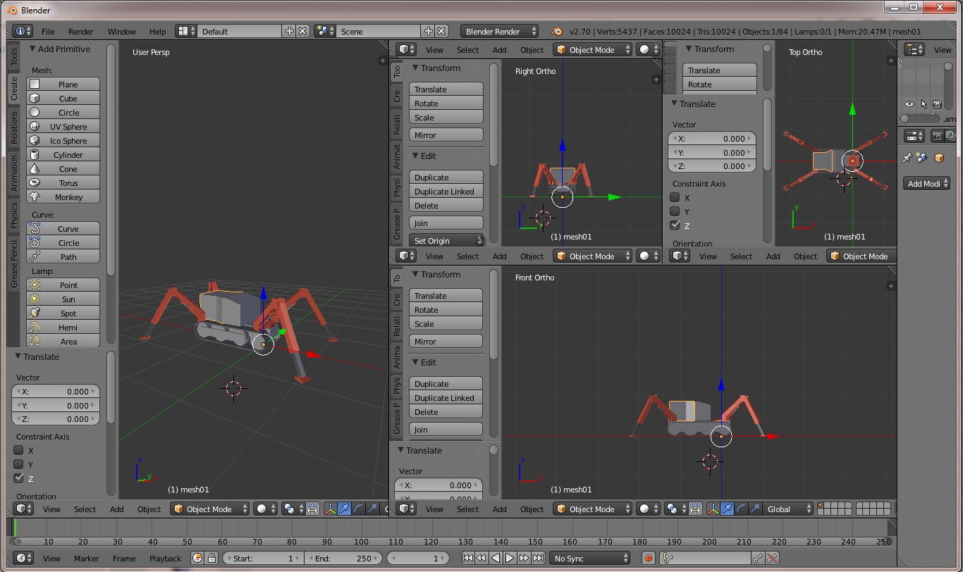Click Mirror in Front Ortho panel
The width and height of the screenshot is (963, 572).
[446, 342]
